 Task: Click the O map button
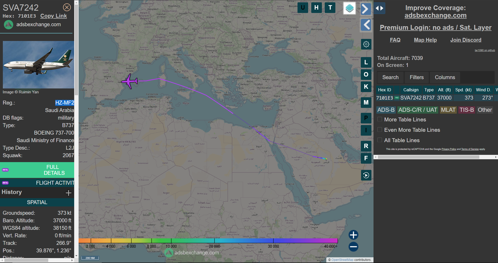click(x=366, y=74)
